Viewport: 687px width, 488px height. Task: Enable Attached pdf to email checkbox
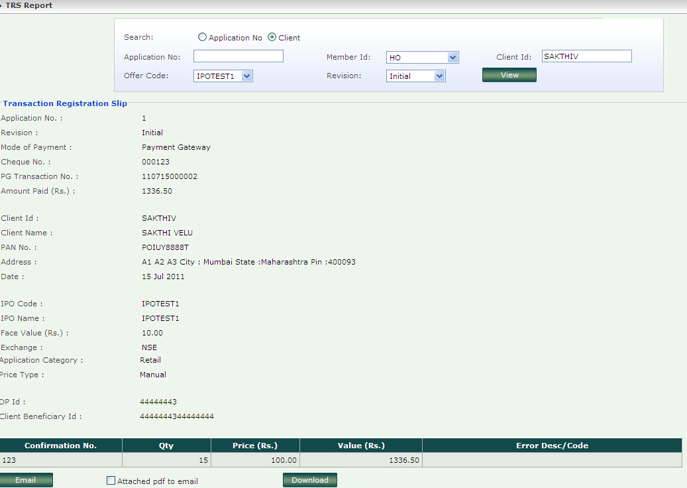[x=111, y=481]
